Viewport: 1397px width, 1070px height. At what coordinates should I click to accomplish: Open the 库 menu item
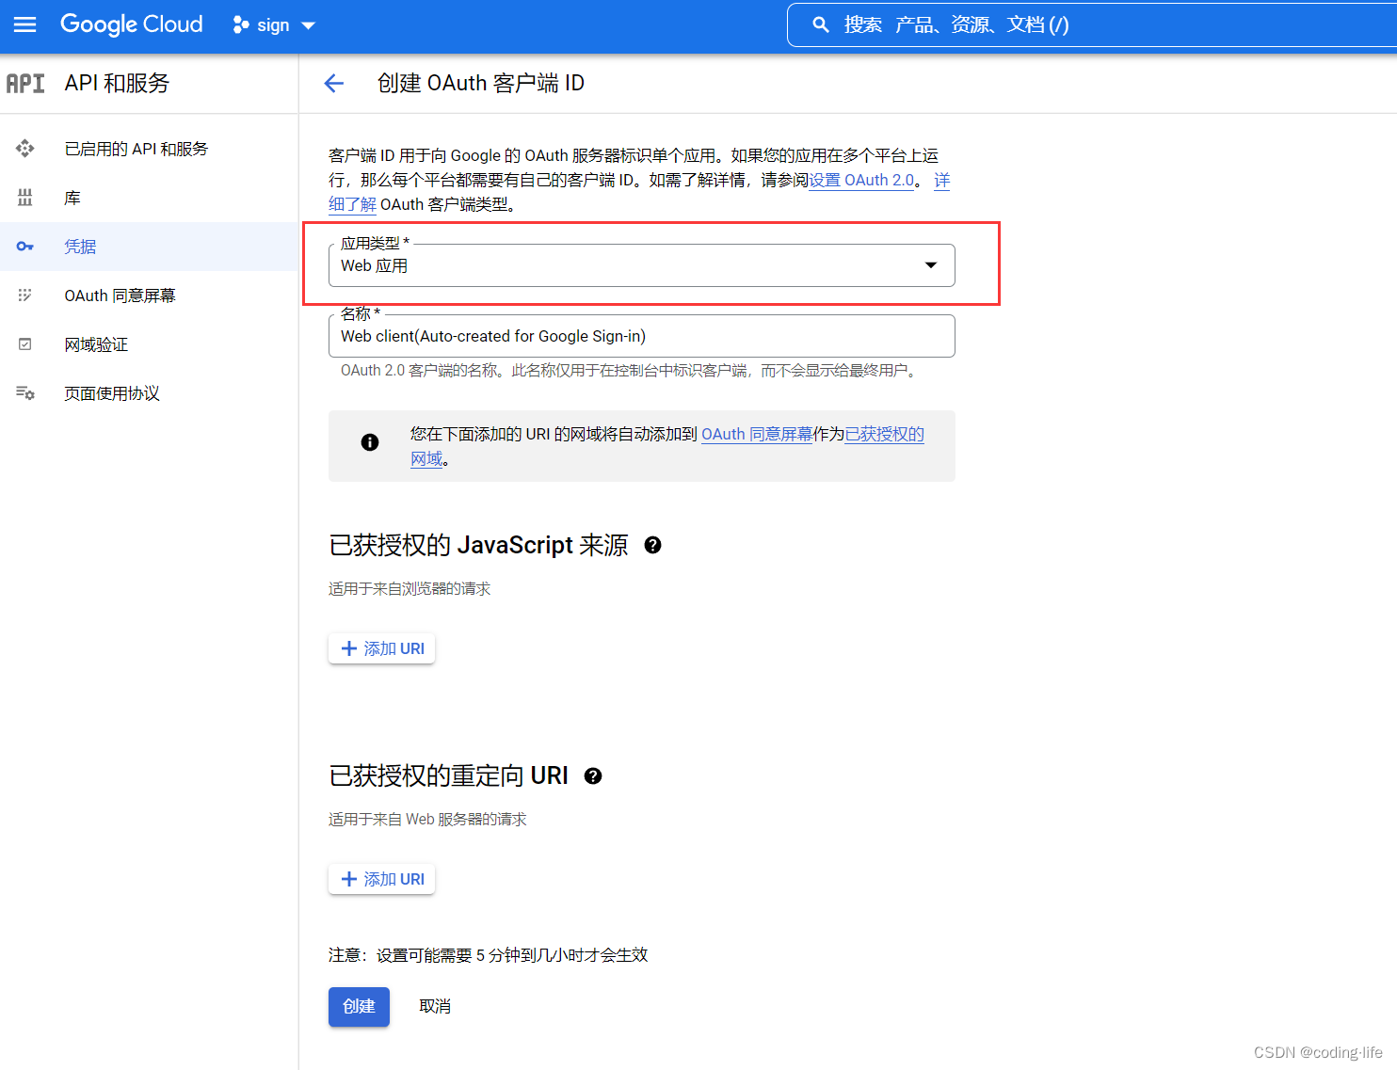click(x=149, y=198)
